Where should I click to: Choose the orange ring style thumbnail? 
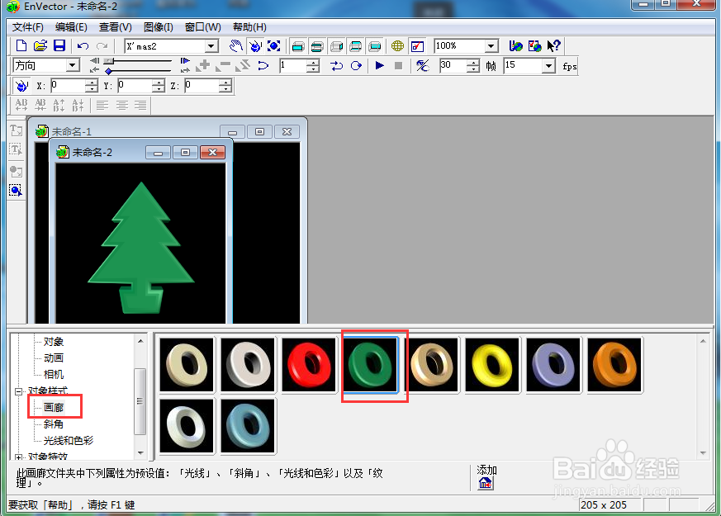(614, 365)
